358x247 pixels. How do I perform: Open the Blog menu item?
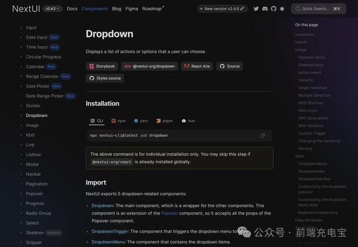[x=117, y=9]
